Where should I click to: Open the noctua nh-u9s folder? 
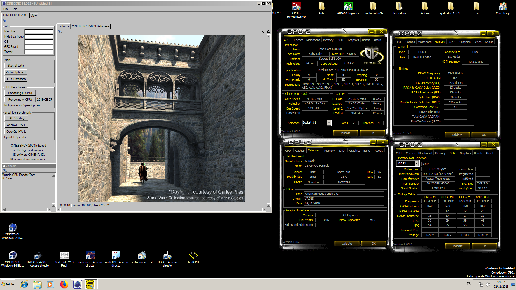click(x=374, y=9)
